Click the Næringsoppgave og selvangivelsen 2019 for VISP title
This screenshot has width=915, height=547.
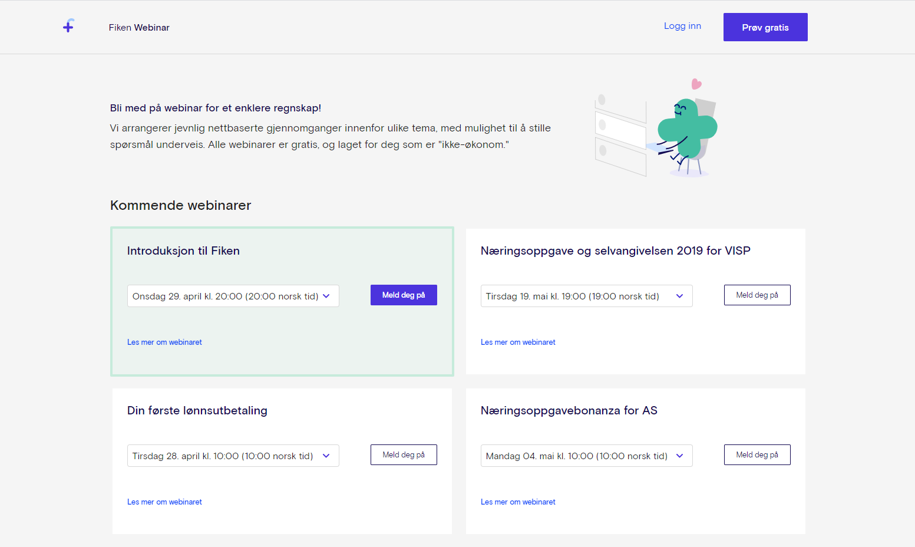(616, 251)
